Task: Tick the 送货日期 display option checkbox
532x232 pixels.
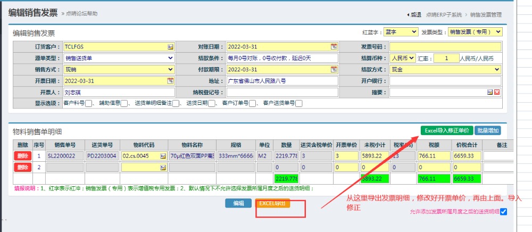Action: (x=212, y=104)
